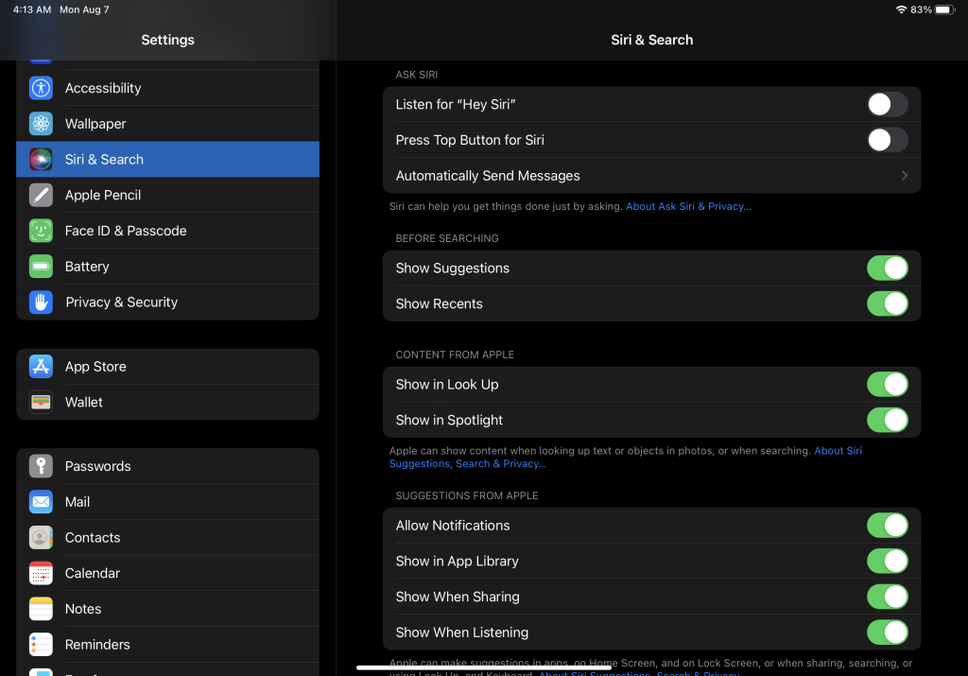
Task: Turn on Press Top Button for Siri
Action: [x=887, y=140]
